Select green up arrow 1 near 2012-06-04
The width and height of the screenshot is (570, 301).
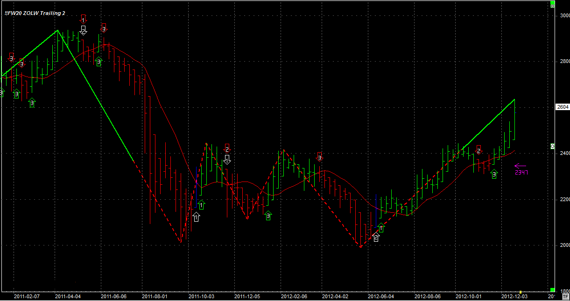pos(381,228)
